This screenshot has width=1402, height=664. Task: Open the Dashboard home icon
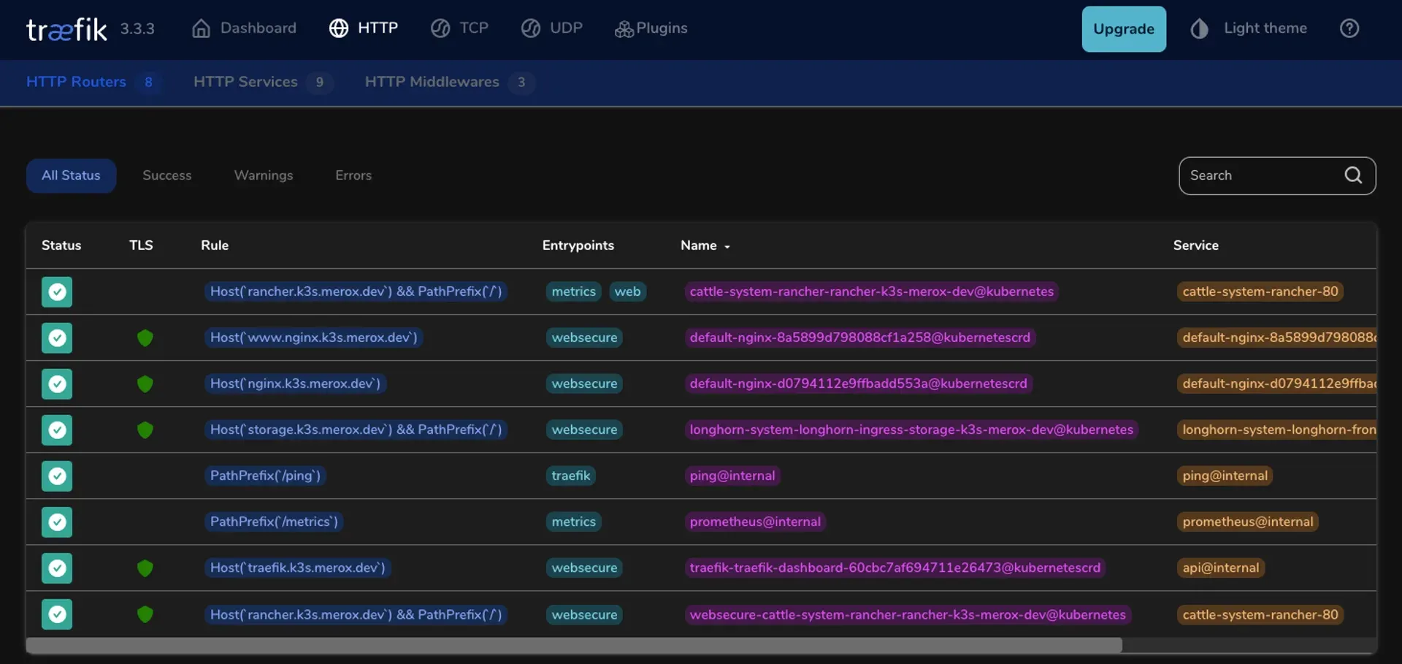point(202,28)
